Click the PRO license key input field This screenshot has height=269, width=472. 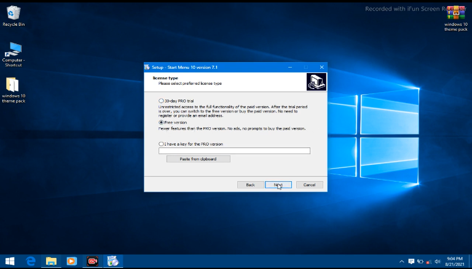pos(234,150)
